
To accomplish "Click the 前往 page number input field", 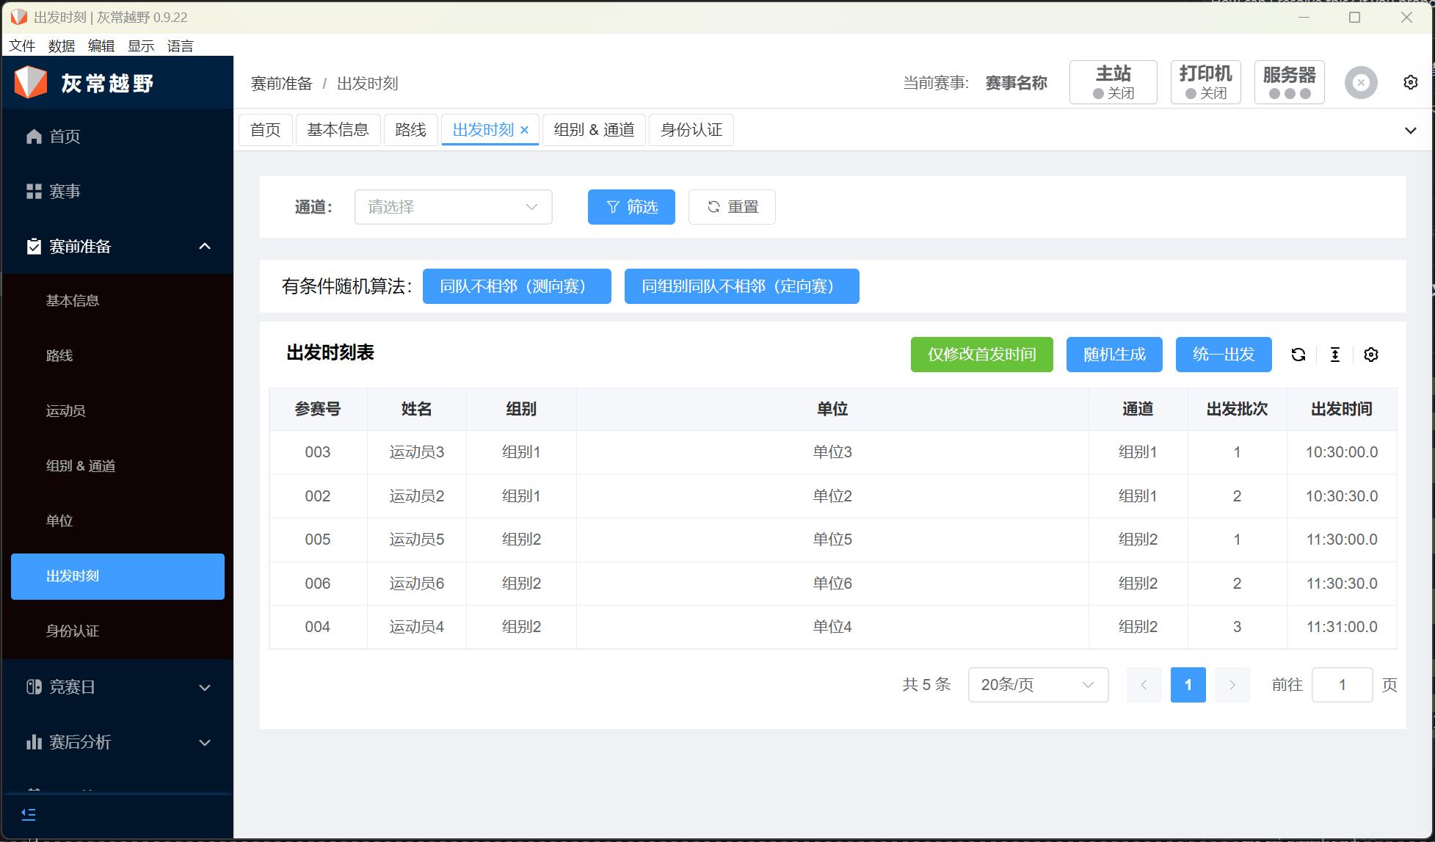I will coord(1341,685).
